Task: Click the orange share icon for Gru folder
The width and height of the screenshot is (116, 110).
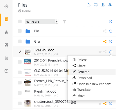Action: point(105,42)
